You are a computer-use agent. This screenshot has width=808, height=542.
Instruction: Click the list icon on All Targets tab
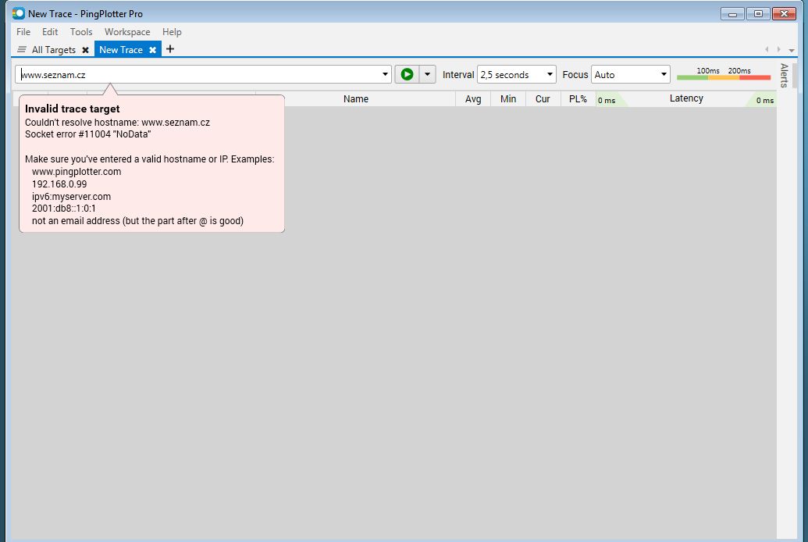[x=22, y=49]
